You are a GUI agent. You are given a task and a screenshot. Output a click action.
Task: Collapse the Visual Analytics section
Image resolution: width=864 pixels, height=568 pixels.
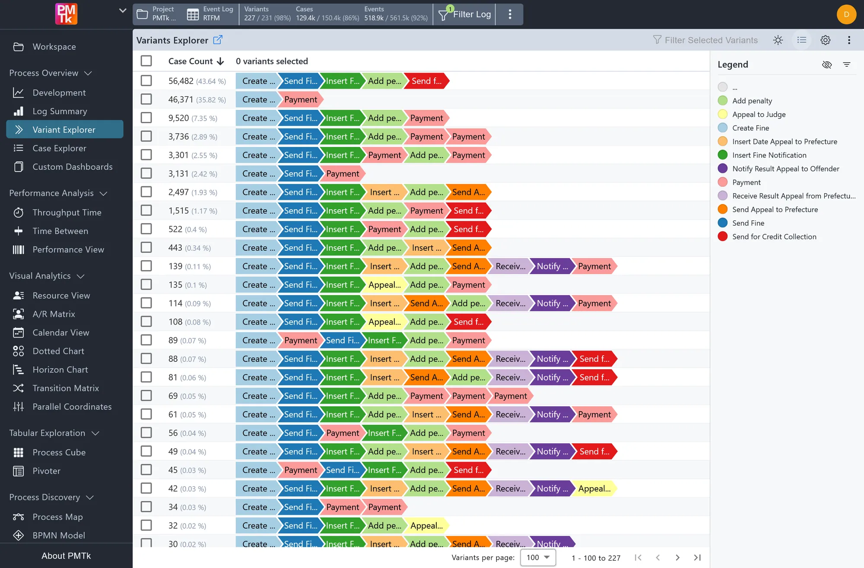coord(81,276)
